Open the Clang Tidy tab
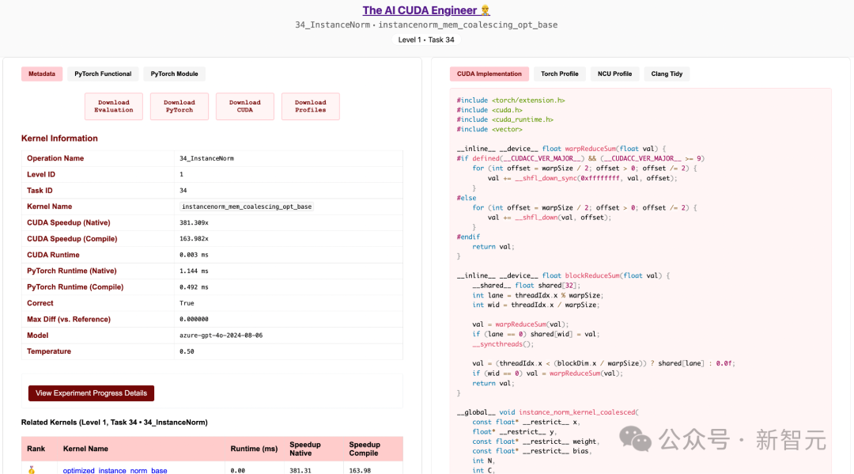Image resolution: width=854 pixels, height=474 pixels. [x=667, y=74]
